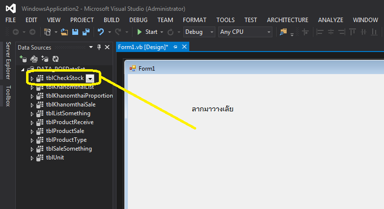This screenshot has width=384, height=209.
Task: Open the FORMAT menu
Action: [195, 20]
